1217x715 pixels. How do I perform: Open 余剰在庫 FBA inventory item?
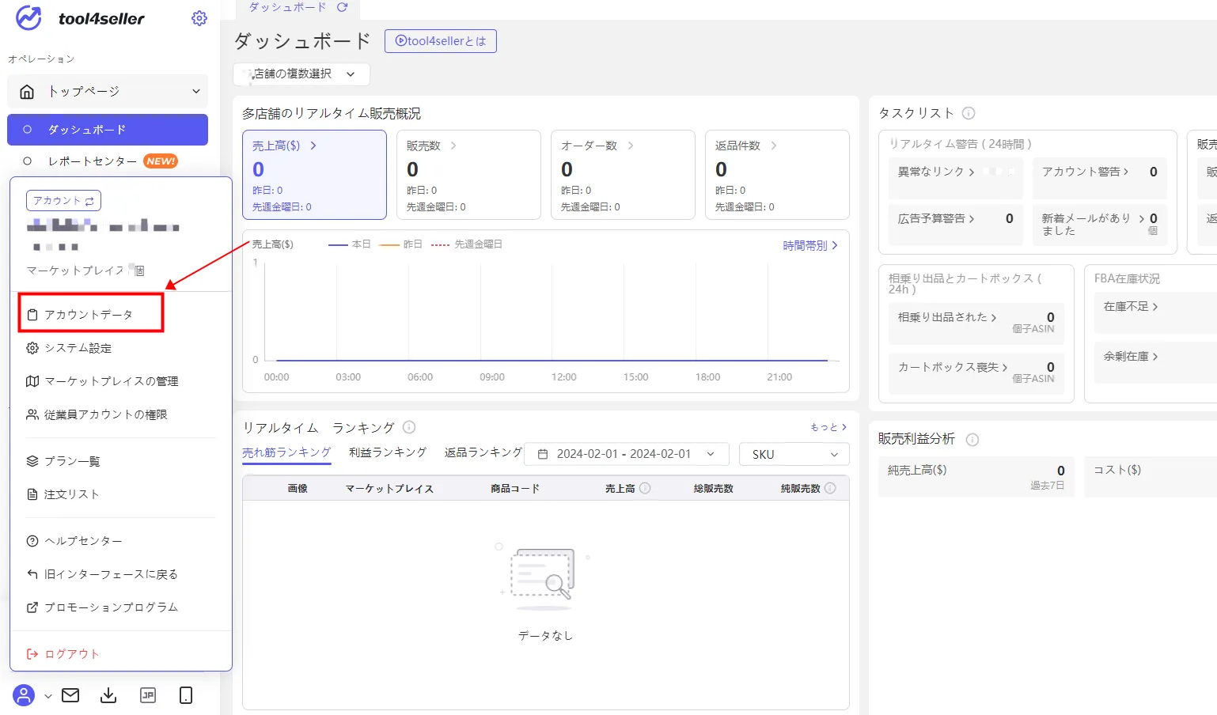pos(1131,356)
